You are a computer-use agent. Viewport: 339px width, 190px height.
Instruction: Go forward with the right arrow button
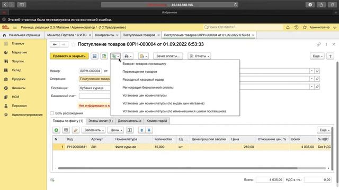[x=64, y=44]
